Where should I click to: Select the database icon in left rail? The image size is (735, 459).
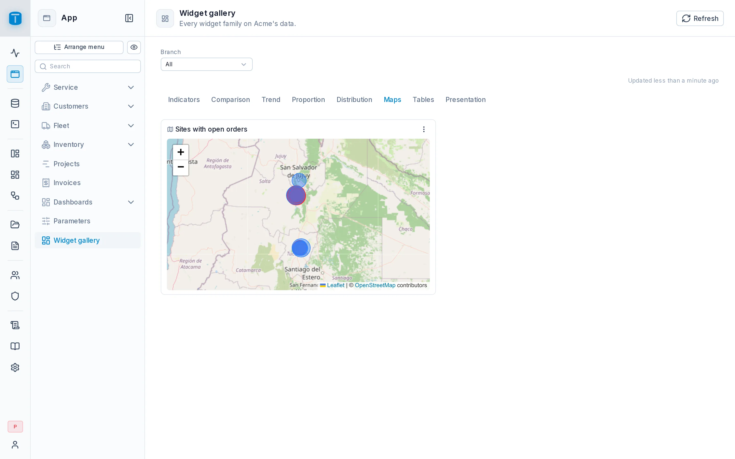point(15,103)
